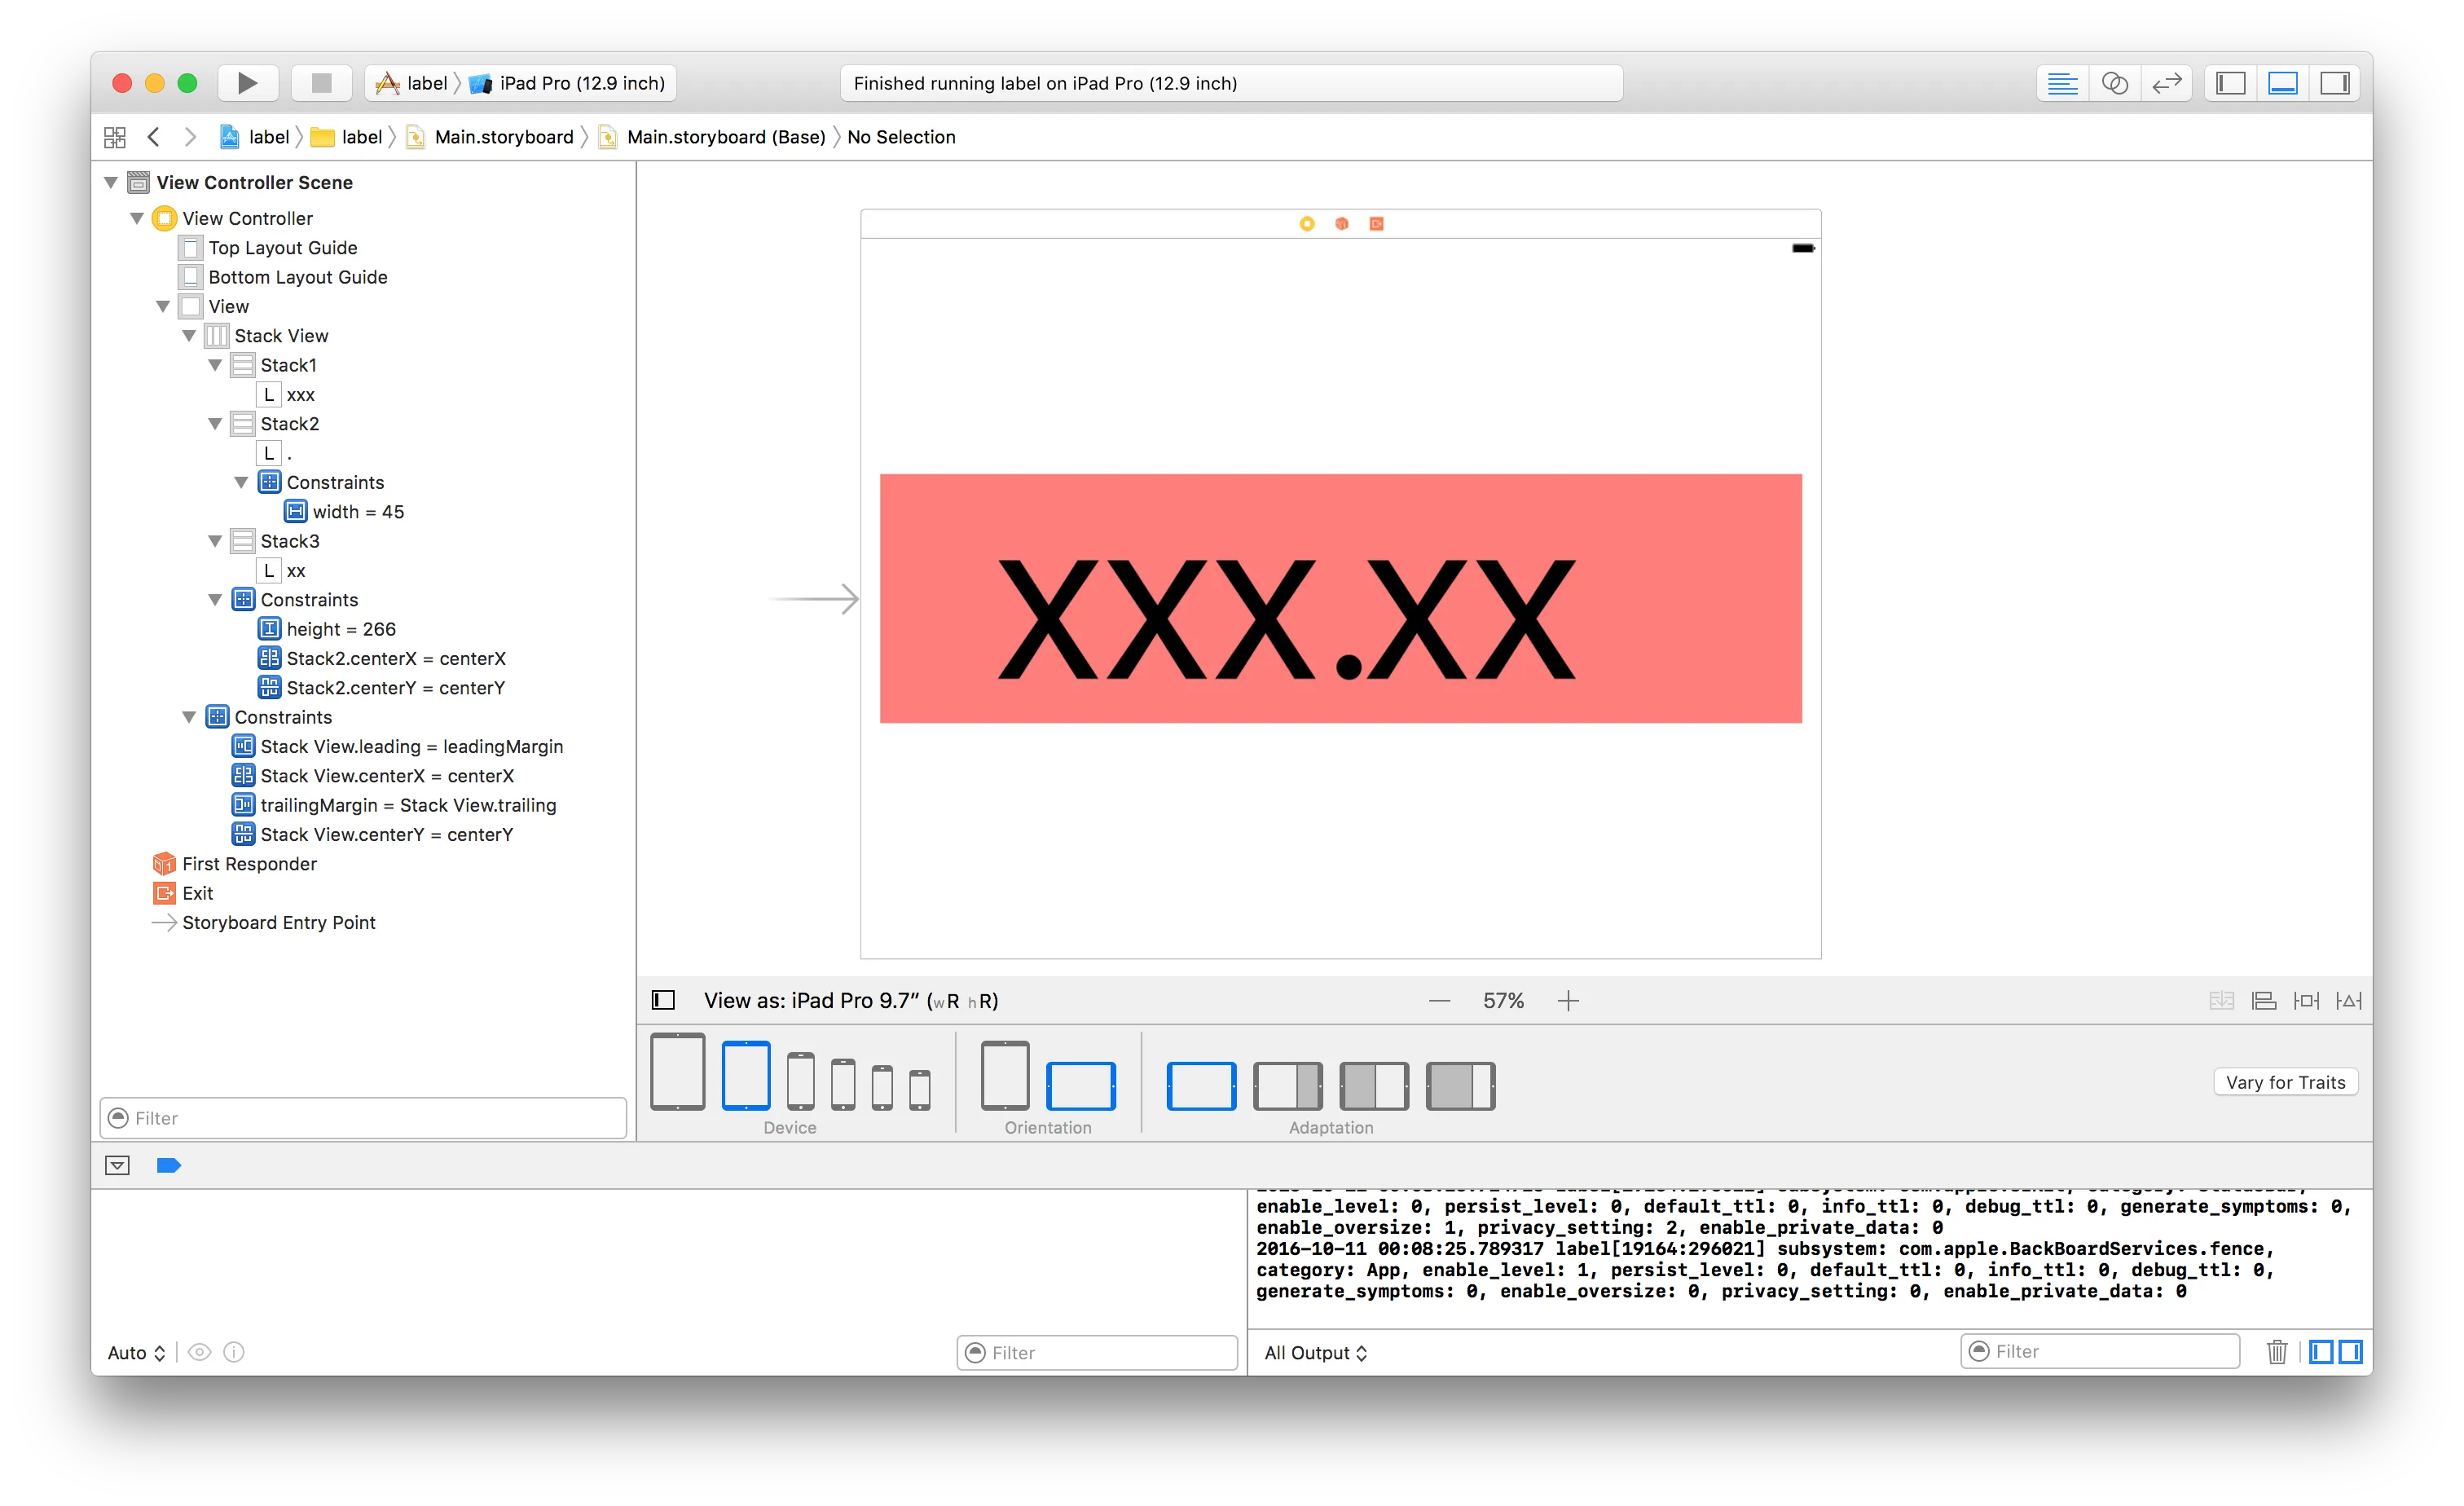Toggle the Navigator panel visibility
Viewport: 2464px width, 1506px height.
(x=2231, y=83)
